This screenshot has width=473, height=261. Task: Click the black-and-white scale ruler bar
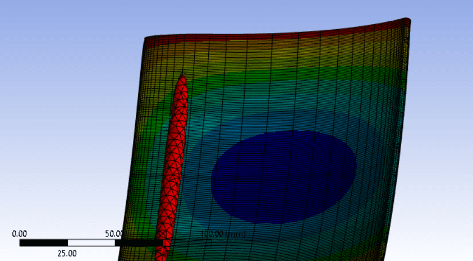coord(115,242)
